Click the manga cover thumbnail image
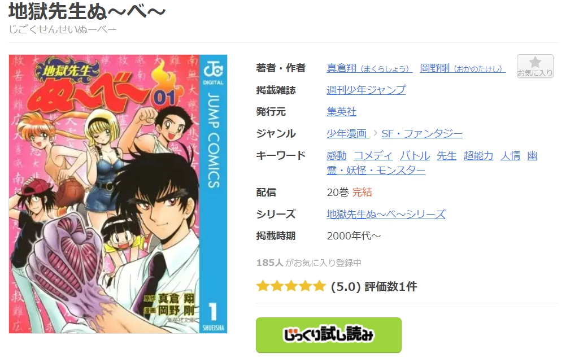Screen dimensions: 566x362 tap(118, 194)
